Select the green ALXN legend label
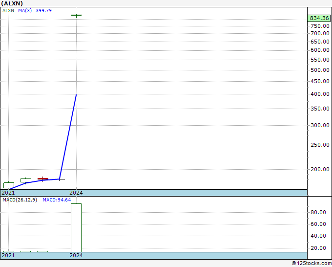Screen dimensions: 332x267 click(8, 11)
